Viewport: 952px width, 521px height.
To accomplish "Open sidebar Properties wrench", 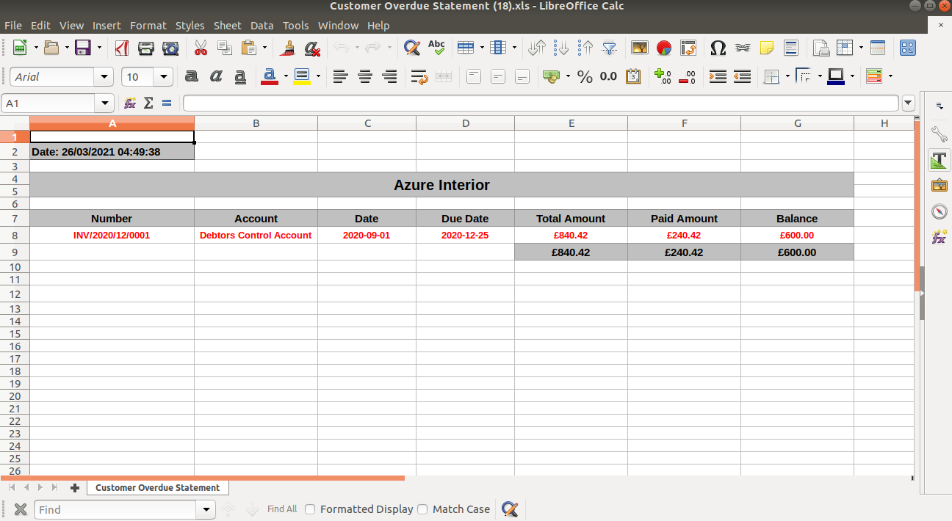I will (940, 134).
